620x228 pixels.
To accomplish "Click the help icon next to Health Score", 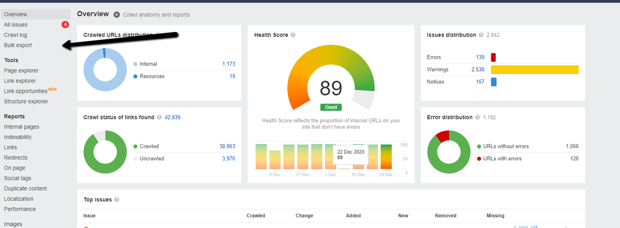I will [293, 35].
